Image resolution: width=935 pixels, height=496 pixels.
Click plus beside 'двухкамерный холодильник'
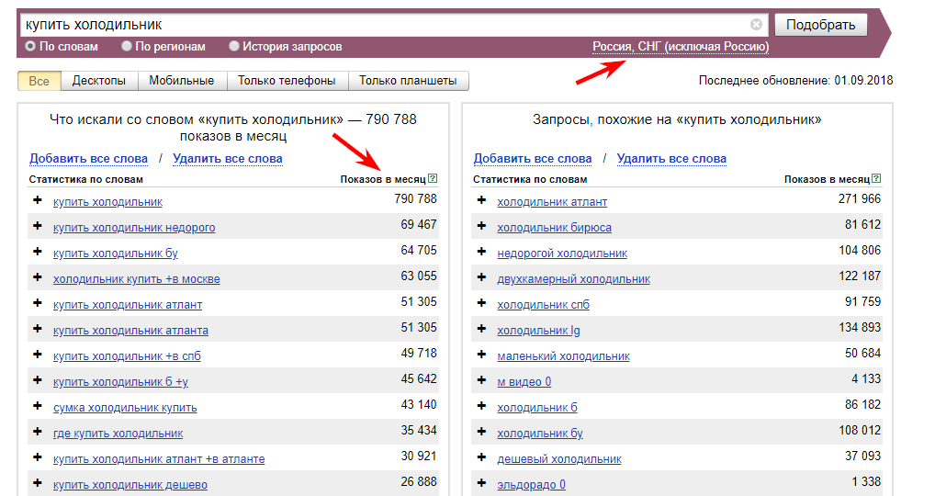pyautogui.click(x=482, y=276)
